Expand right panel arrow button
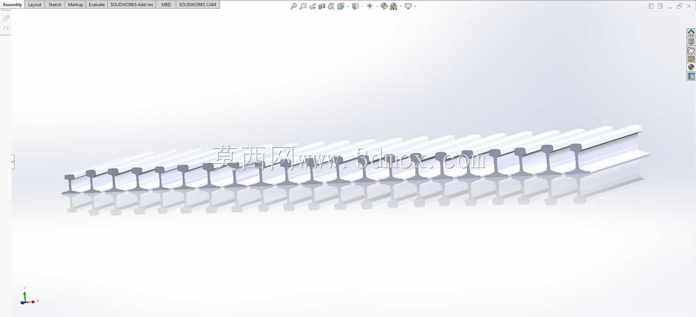 pos(660,6)
